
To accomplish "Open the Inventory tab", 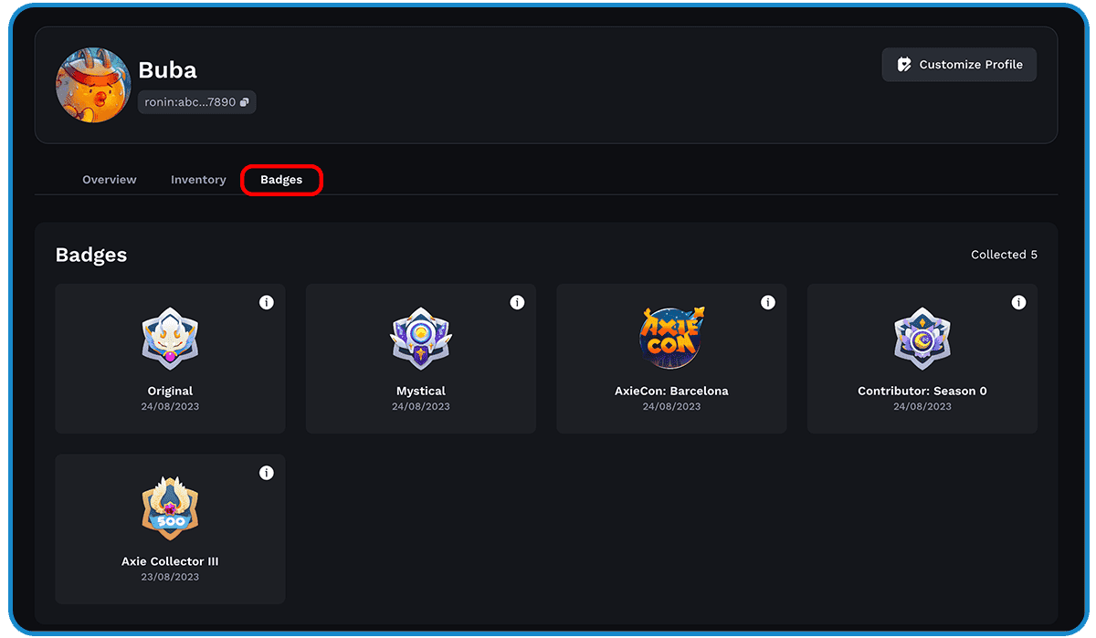I will coord(198,180).
